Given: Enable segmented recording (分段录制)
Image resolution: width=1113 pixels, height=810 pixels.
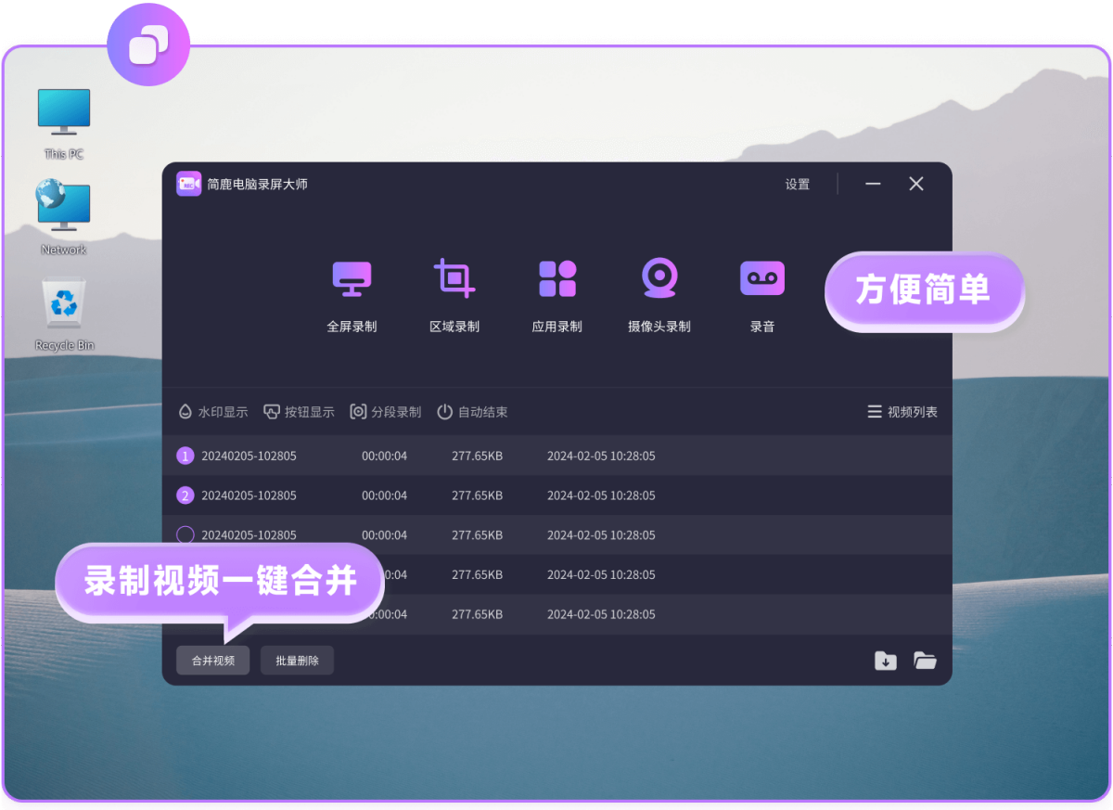Looking at the screenshot, I should coord(386,412).
